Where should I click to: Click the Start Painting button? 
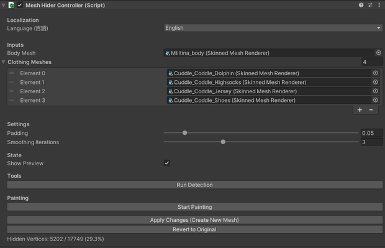[195, 207]
